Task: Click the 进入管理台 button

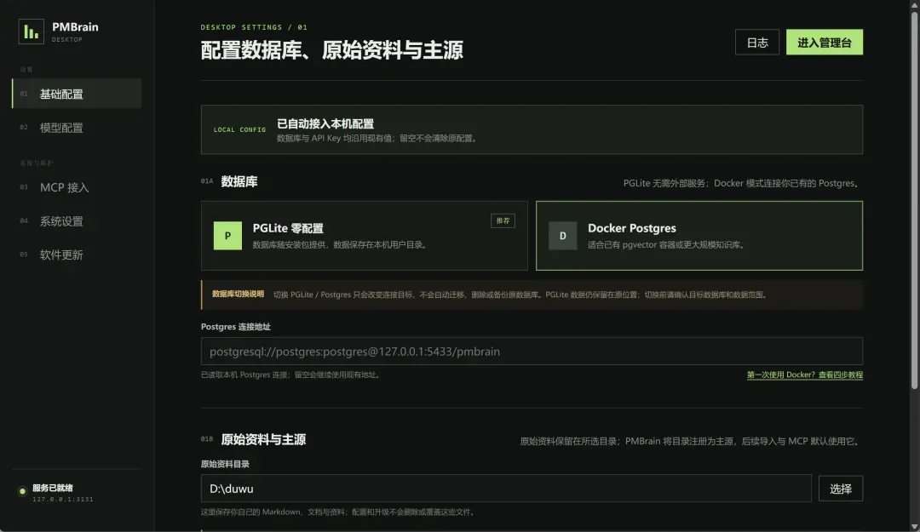Action: pyautogui.click(x=825, y=43)
